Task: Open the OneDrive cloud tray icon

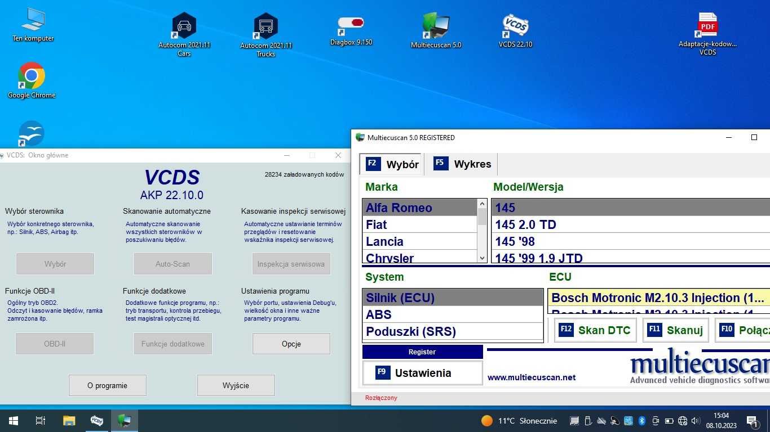Action: coord(601,421)
